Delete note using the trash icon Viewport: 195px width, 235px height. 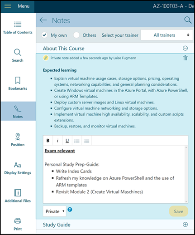click(x=185, y=58)
